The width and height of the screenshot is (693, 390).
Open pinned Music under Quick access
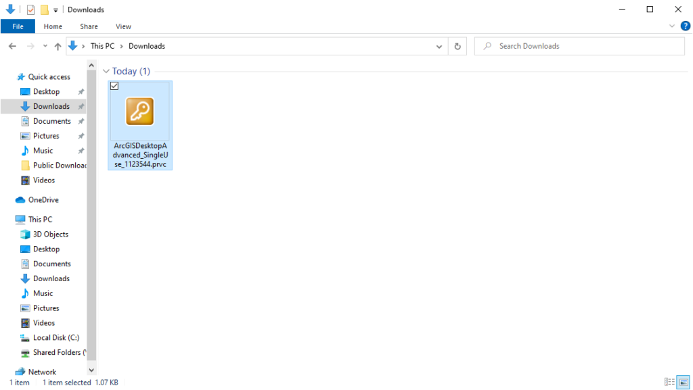click(43, 151)
